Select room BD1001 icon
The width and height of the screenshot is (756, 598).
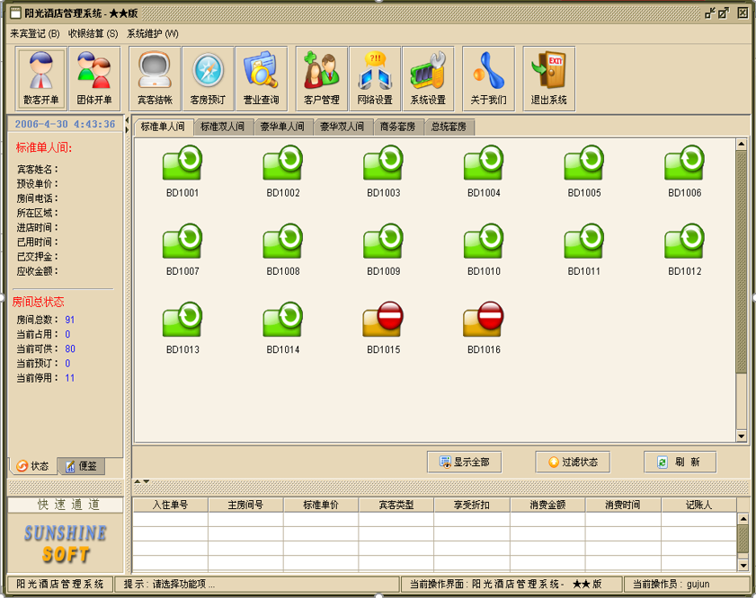[182, 163]
